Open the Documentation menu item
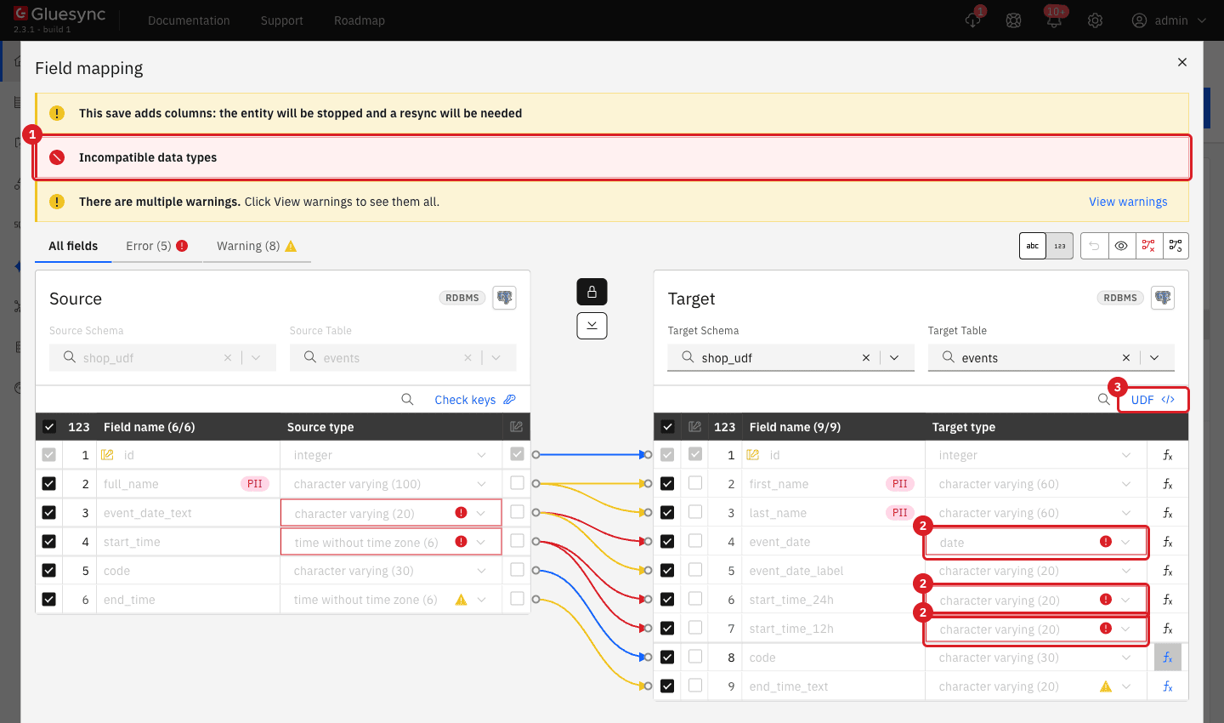This screenshot has height=723, width=1224. coord(189,20)
